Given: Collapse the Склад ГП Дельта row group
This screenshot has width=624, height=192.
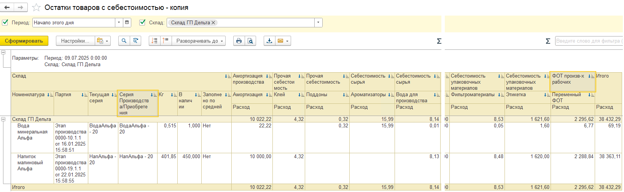Looking at the screenshot, I should (3, 119).
